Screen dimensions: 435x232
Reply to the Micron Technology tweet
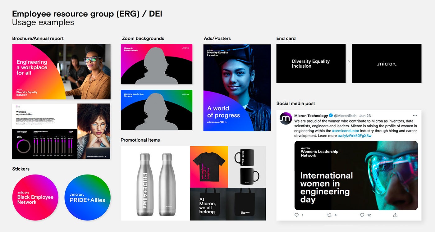point(297,215)
